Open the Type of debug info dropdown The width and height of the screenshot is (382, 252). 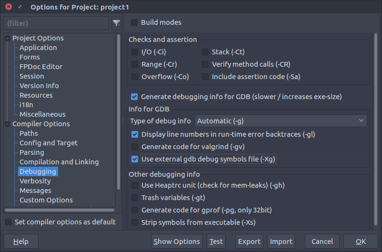(281, 121)
